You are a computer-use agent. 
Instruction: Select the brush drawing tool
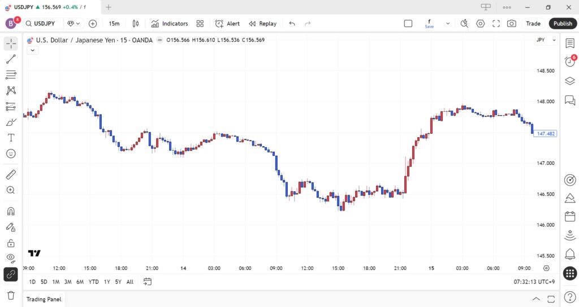(x=11, y=122)
